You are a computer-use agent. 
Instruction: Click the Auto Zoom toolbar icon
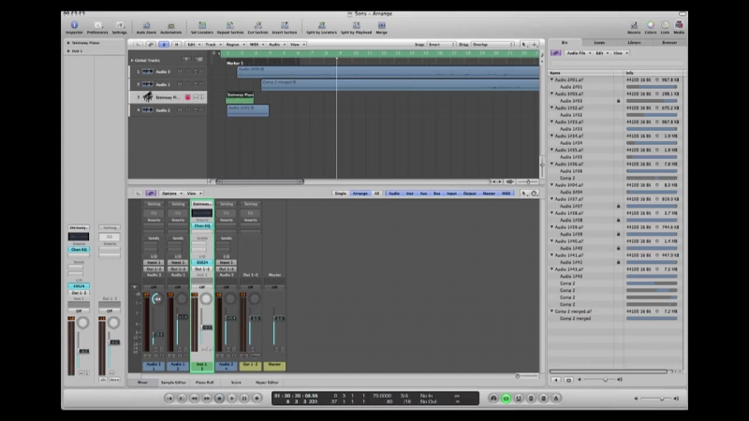tap(146, 26)
